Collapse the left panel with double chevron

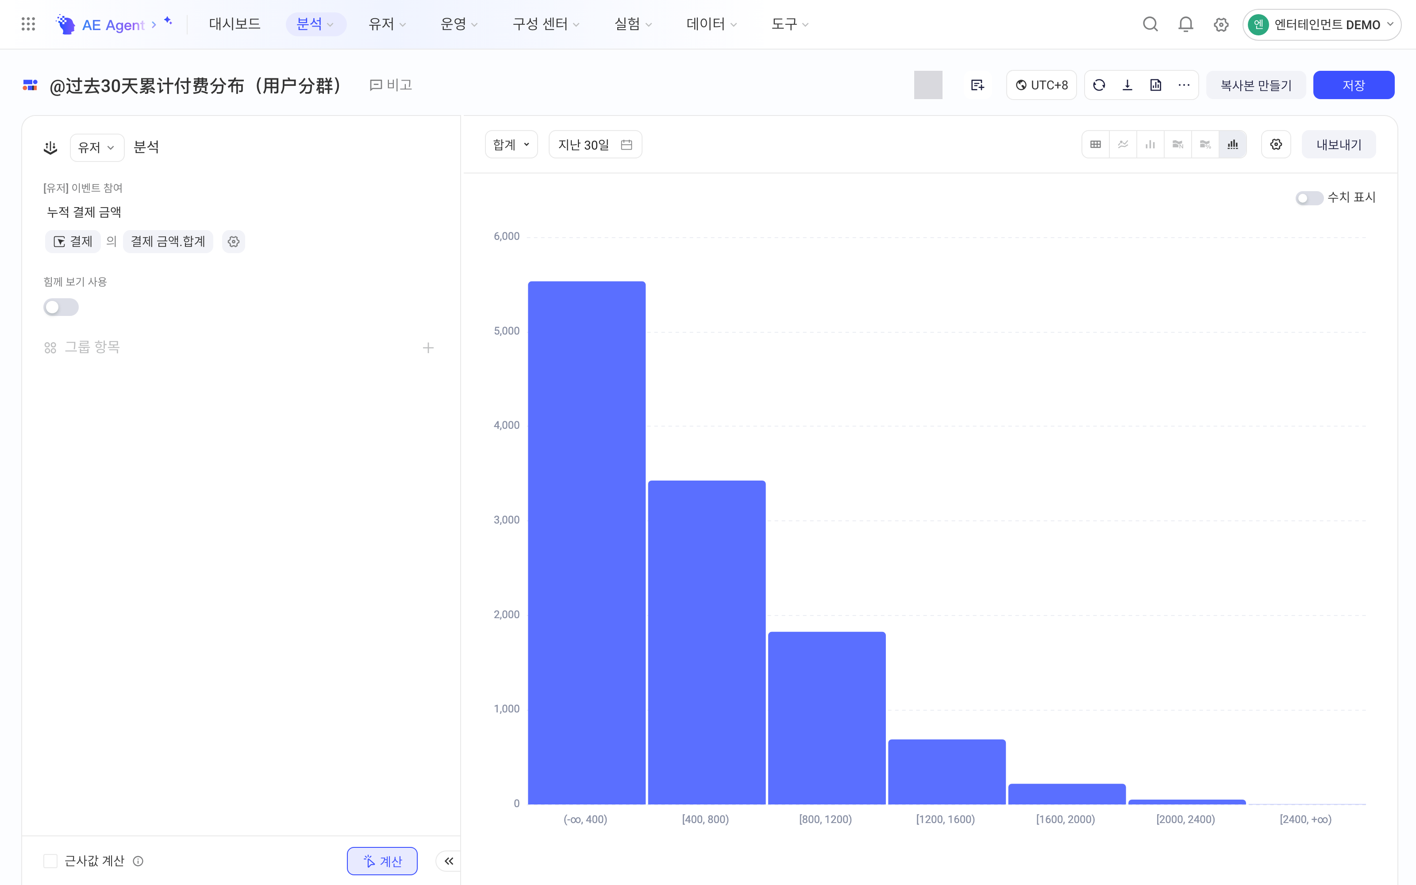[449, 861]
